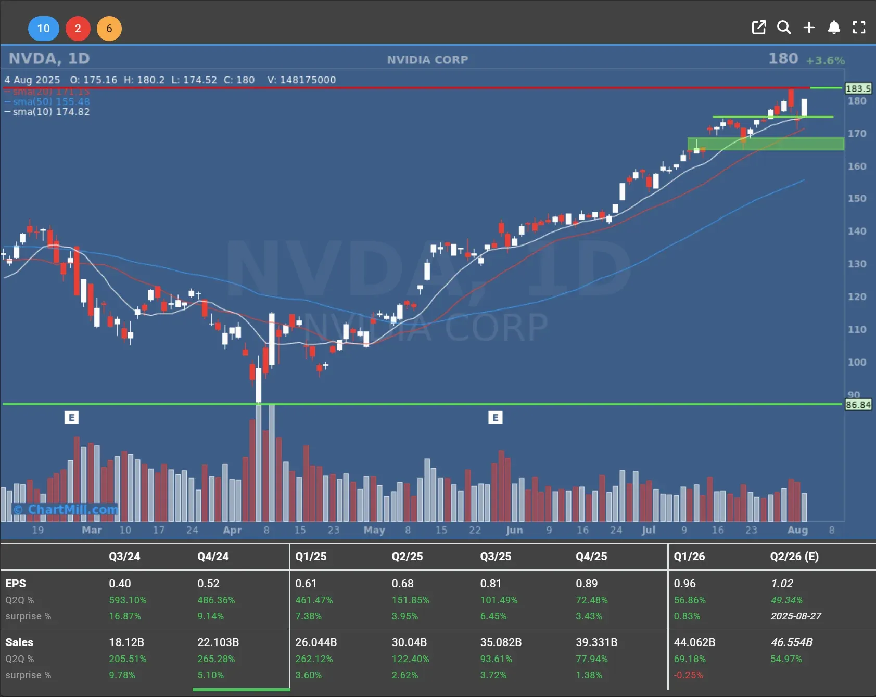This screenshot has width=876, height=697.
Task: Click the Apr label on time axis
Action: pos(232,530)
